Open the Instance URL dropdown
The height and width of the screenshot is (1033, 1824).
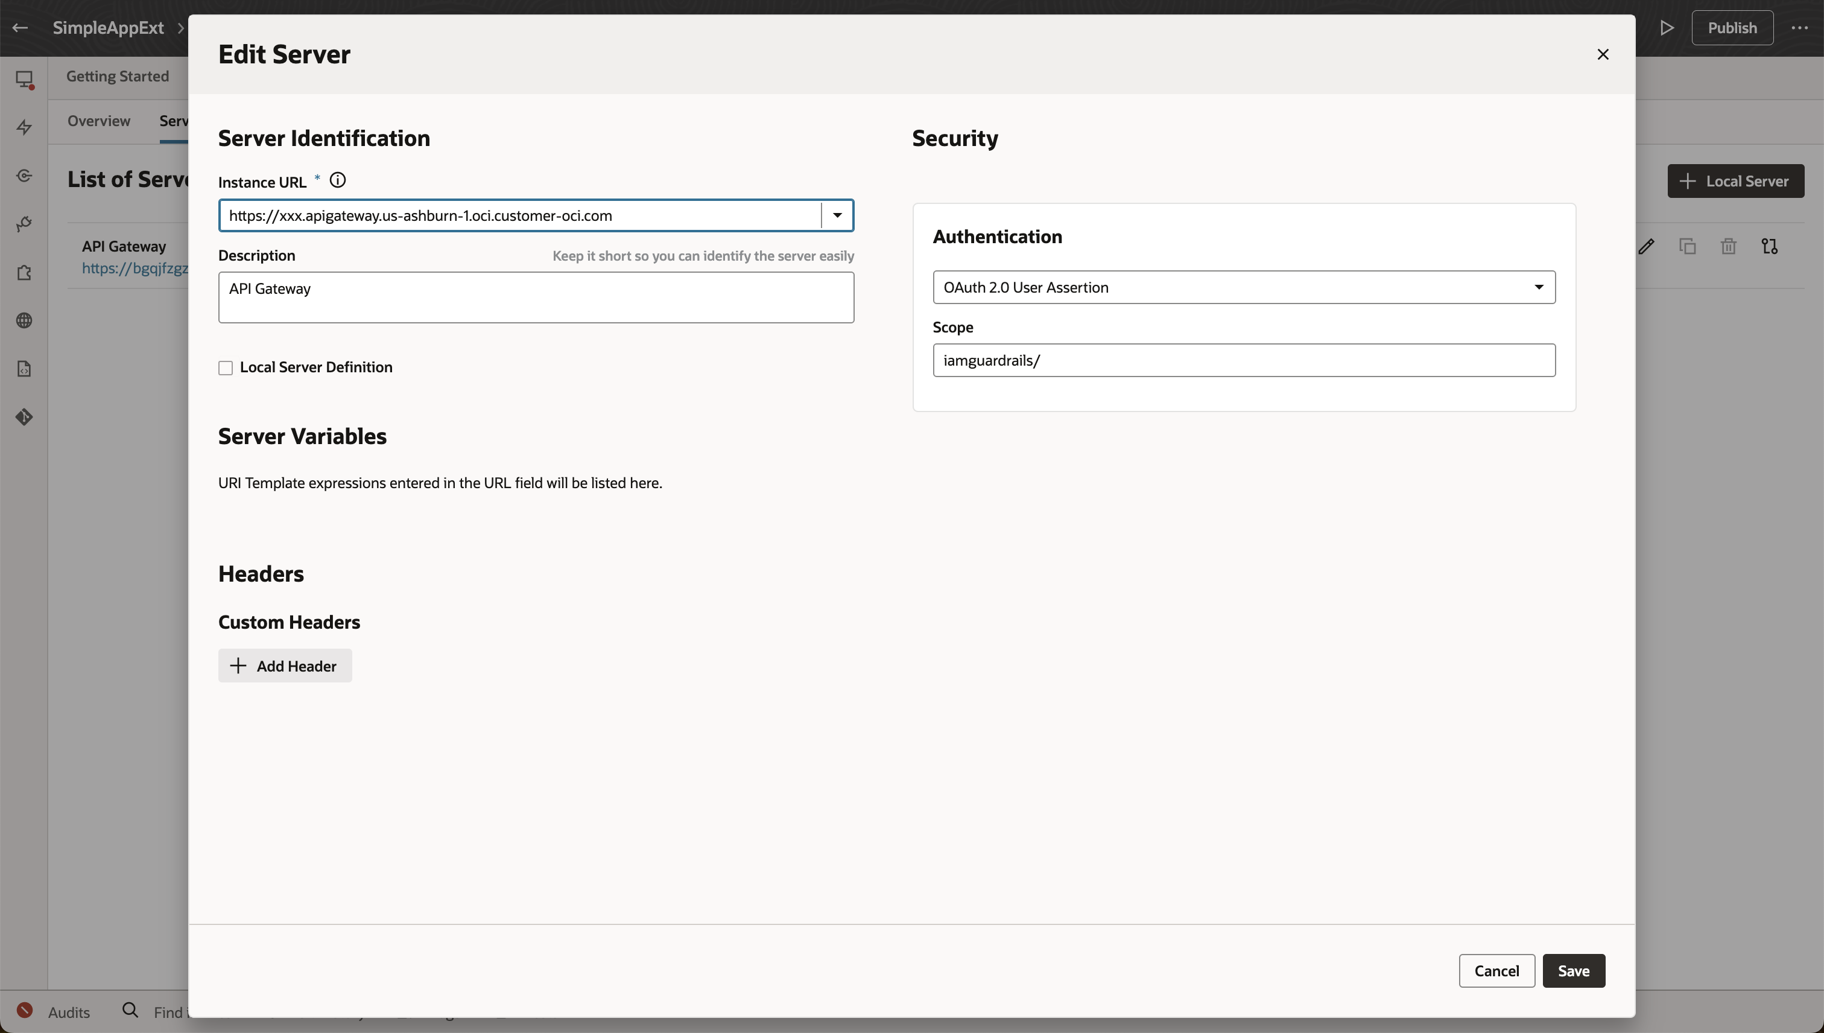pyautogui.click(x=837, y=215)
